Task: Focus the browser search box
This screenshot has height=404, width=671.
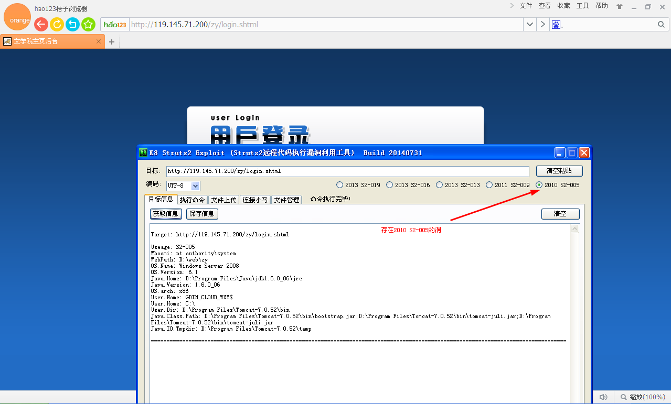Action: click(x=609, y=25)
